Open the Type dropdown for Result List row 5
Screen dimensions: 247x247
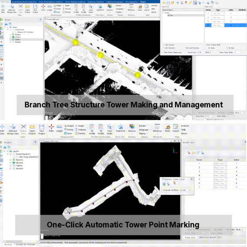point(220,179)
